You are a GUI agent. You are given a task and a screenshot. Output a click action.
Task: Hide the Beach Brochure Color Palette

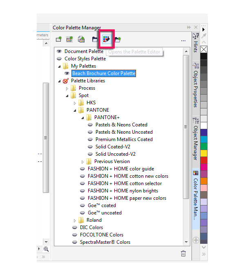click(x=67, y=73)
